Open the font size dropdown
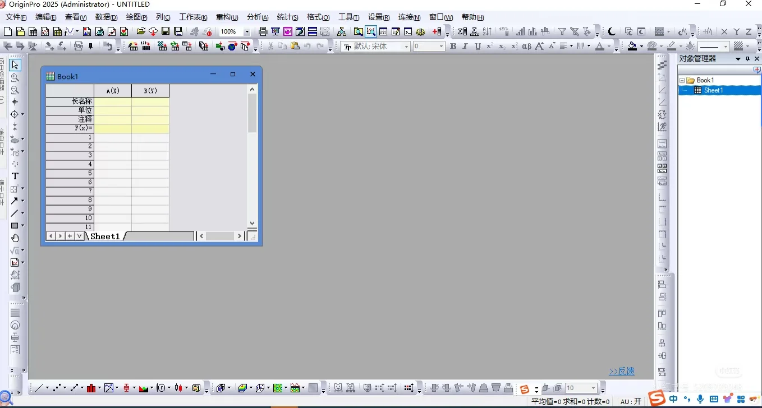This screenshot has width=762, height=408. 441,47
